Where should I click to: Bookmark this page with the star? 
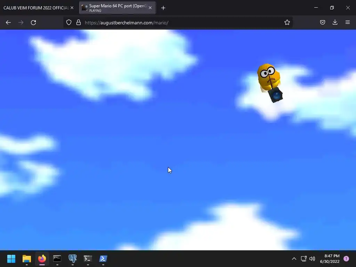coord(287,22)
